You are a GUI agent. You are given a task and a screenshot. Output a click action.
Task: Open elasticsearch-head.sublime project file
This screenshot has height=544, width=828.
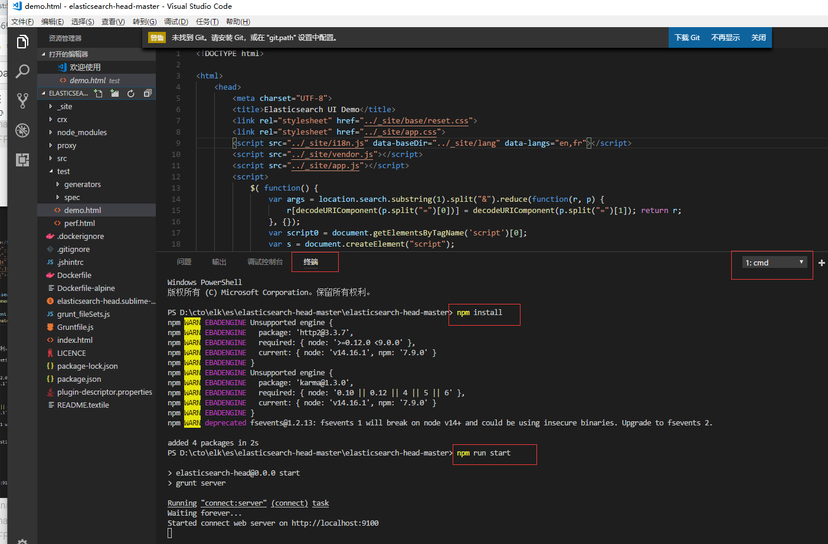coord(106,301)
